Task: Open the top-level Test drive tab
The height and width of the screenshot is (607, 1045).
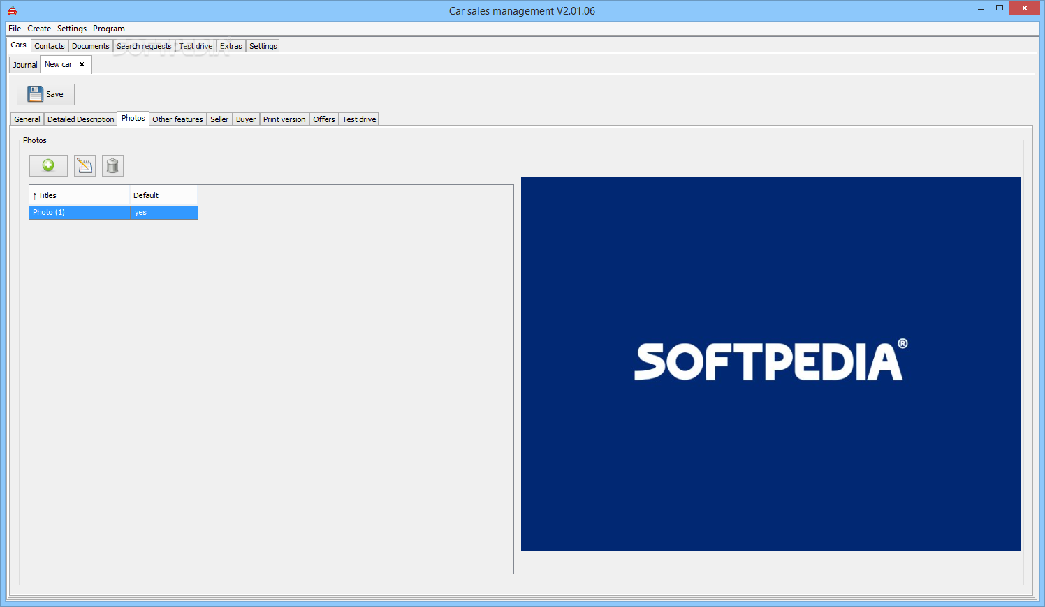Action: 196,46
